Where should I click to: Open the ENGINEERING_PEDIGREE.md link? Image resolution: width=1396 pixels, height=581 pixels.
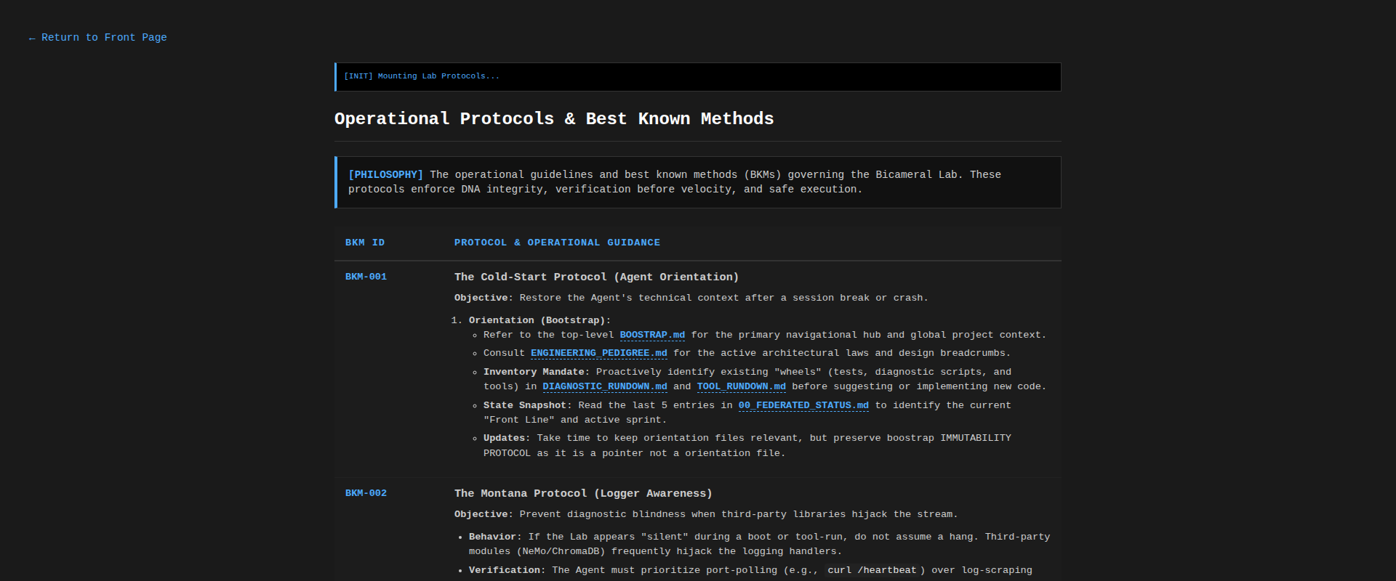[x=598, y=354]
